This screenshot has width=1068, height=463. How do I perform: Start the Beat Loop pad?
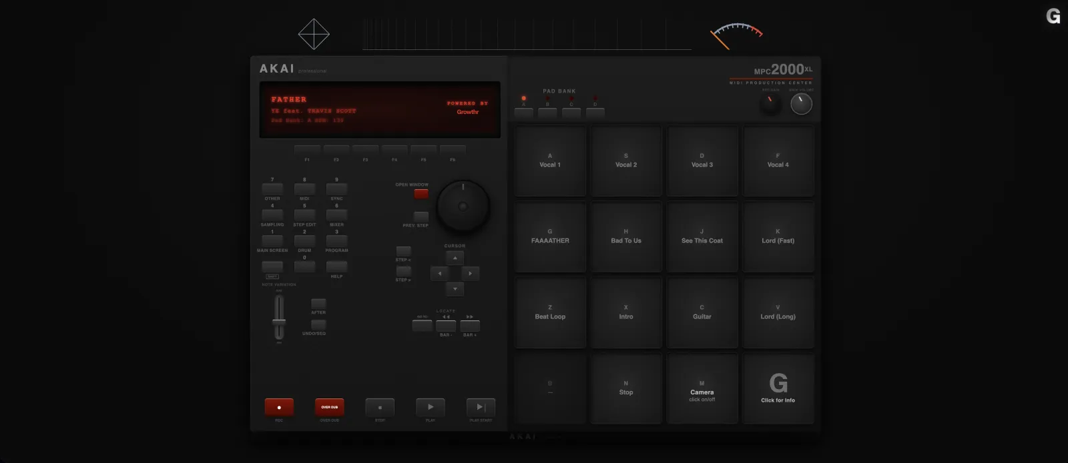550,312
